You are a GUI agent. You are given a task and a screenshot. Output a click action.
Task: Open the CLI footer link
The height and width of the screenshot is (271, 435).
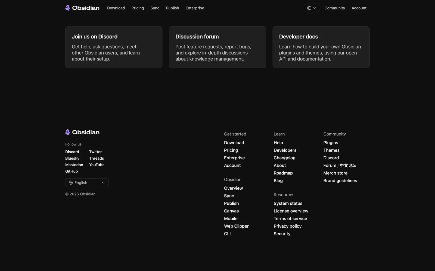click(227, 234)
